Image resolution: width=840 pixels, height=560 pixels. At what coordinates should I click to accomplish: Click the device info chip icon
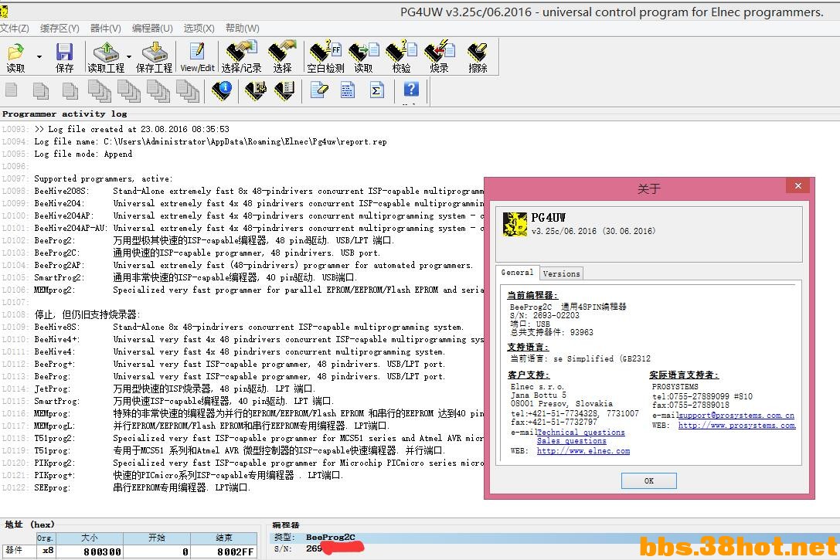coord(221,90)
